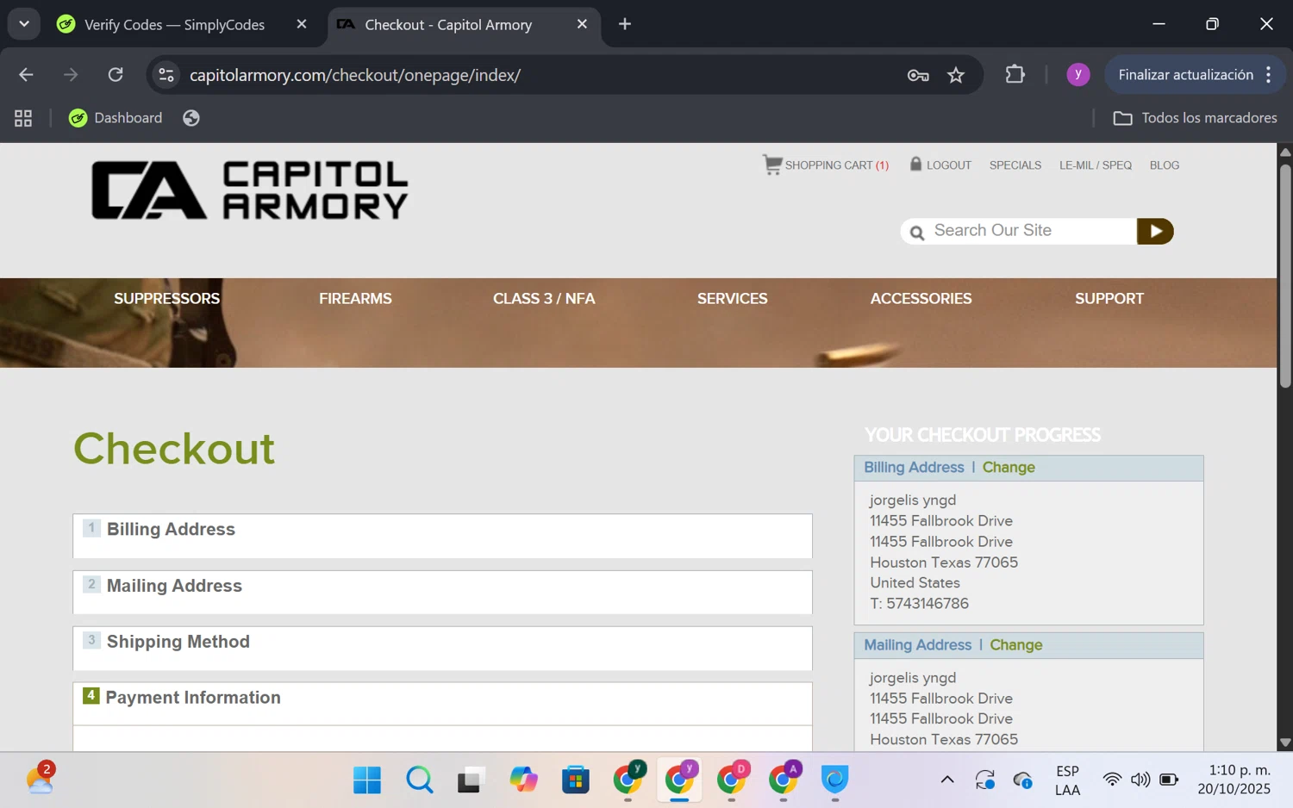Open the Services menu

tap(732, 299)
